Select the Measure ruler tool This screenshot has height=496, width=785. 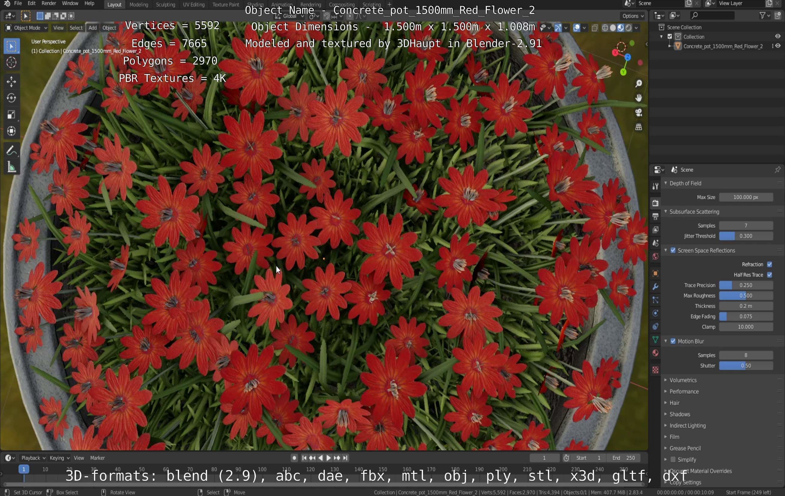tap(11, 167)
